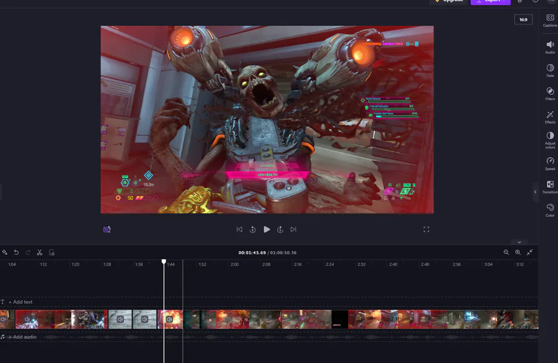The image size is (558, 363).
Task: Undo the last action
Action: [x=16, y=252]
